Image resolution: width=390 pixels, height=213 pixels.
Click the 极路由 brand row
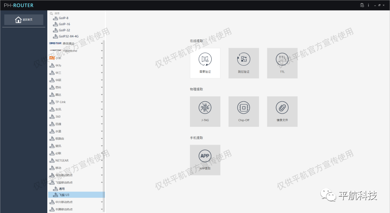pos(76,138)
